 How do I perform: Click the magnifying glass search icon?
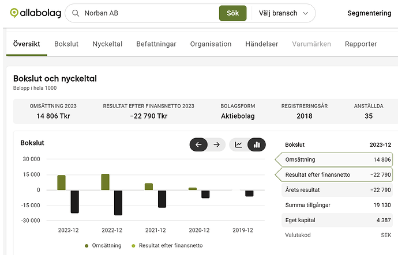pyautogui.click(x=74, y=13)
